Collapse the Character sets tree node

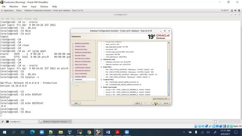(101, 60)
